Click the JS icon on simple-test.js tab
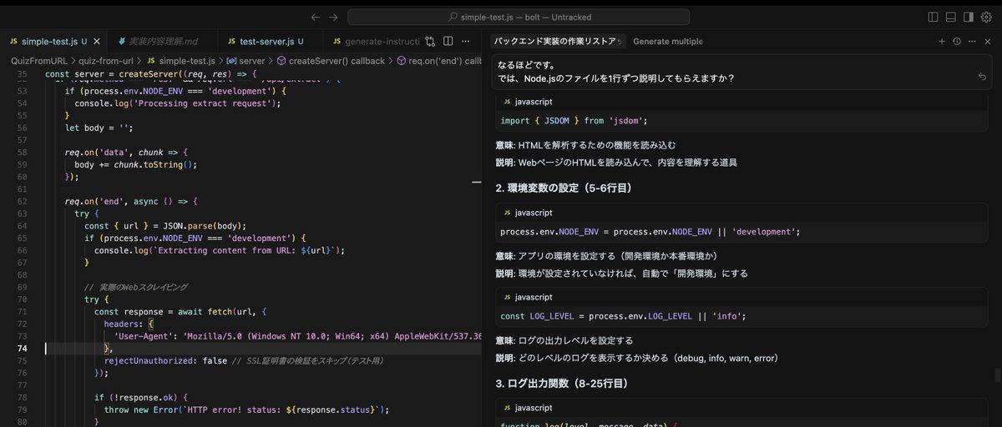 [13, 41]
